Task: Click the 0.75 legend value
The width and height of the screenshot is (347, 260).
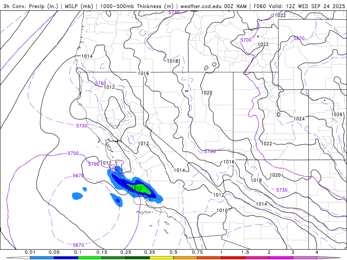Action: (197, 252)
